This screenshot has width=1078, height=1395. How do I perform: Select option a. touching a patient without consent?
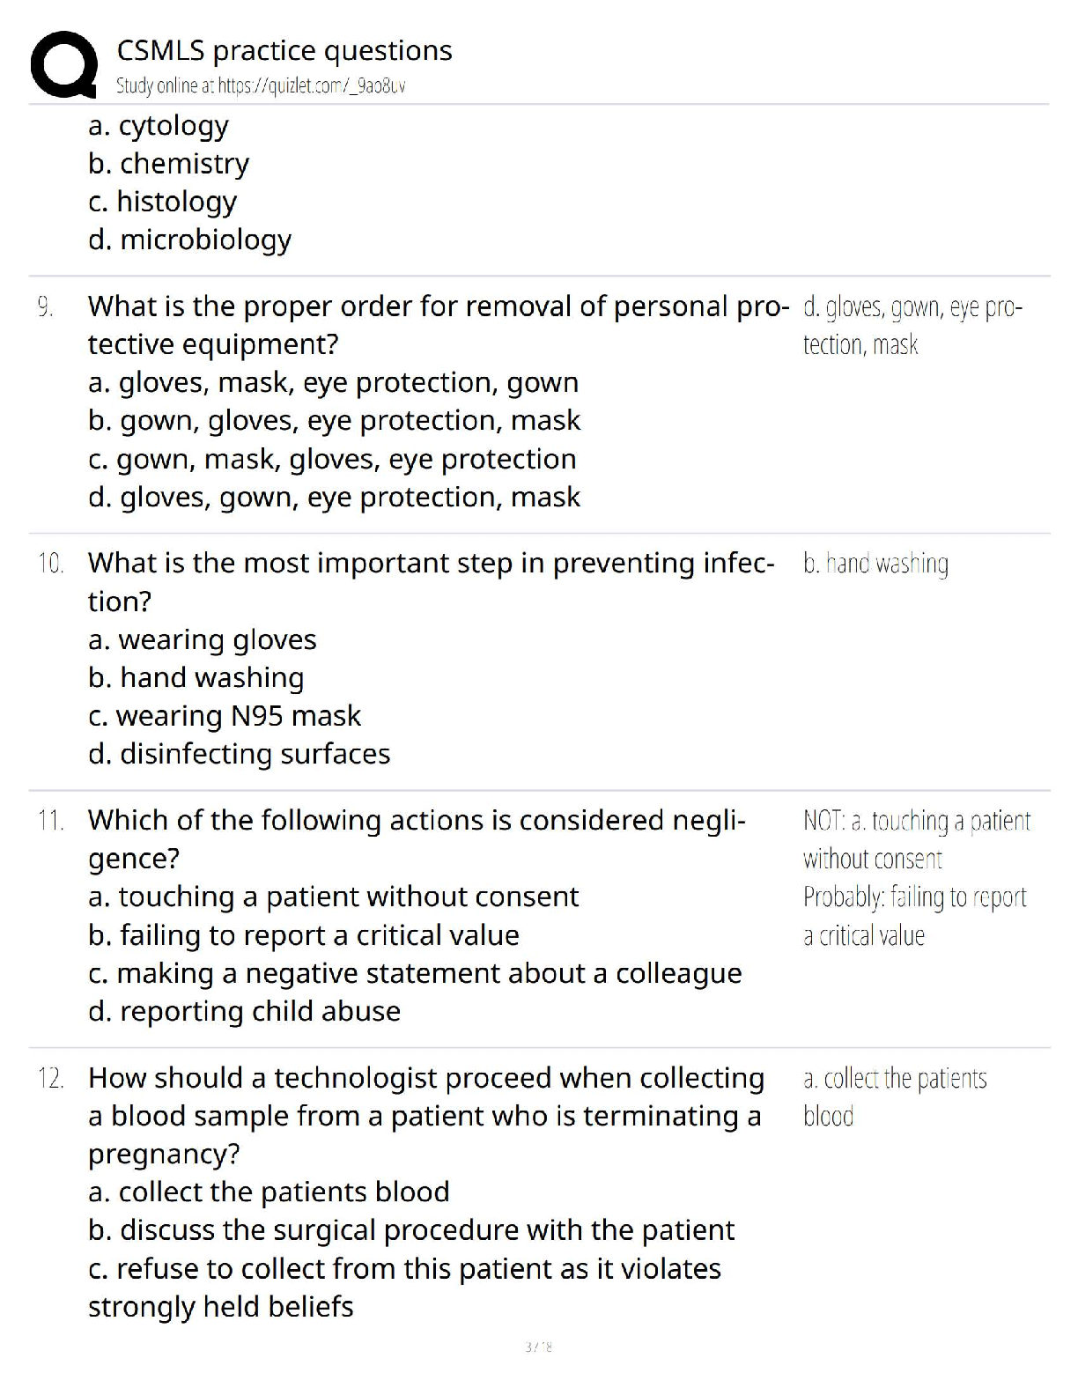333,897
